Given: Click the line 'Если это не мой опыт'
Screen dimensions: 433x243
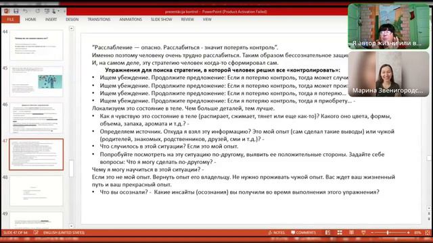Looking at the screenshot, I should click(244, 181).
